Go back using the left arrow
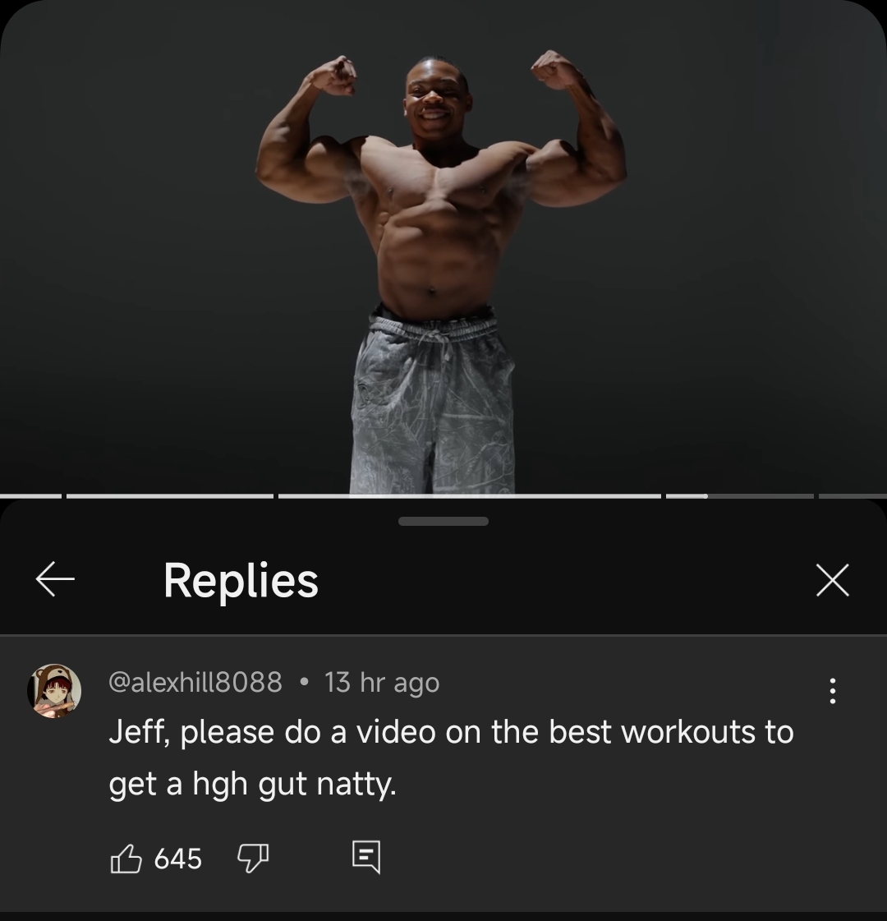The height and width of the screenshot is (921, 887). pyautogui.click(x=55, y=579)
